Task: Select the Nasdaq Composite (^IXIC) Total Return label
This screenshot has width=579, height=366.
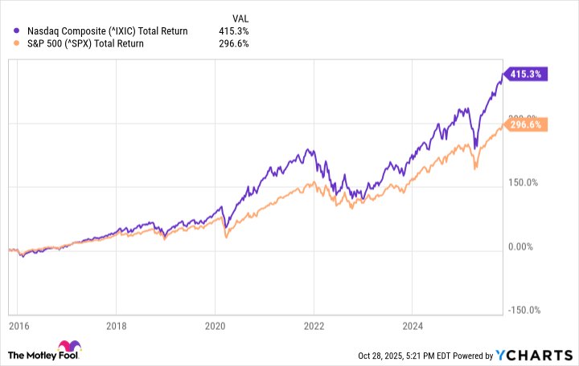Action: 108,31
